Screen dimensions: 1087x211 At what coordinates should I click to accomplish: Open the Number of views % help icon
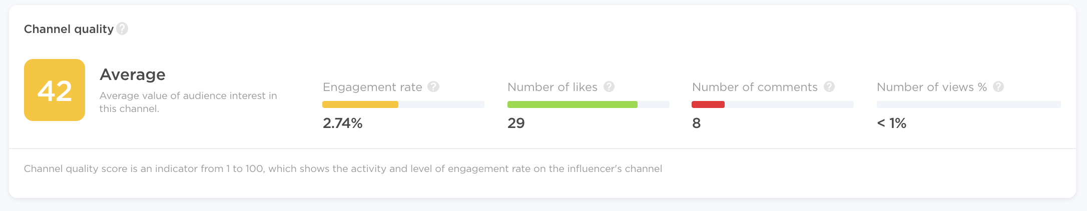[x=998, y=86]
